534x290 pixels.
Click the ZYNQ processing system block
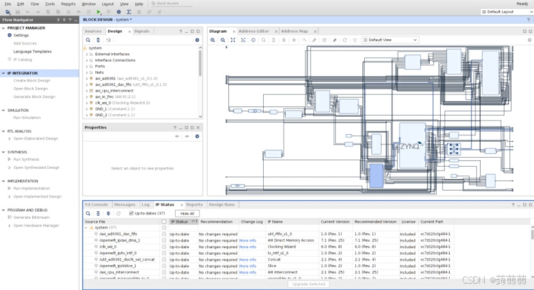tap(412, 146)
